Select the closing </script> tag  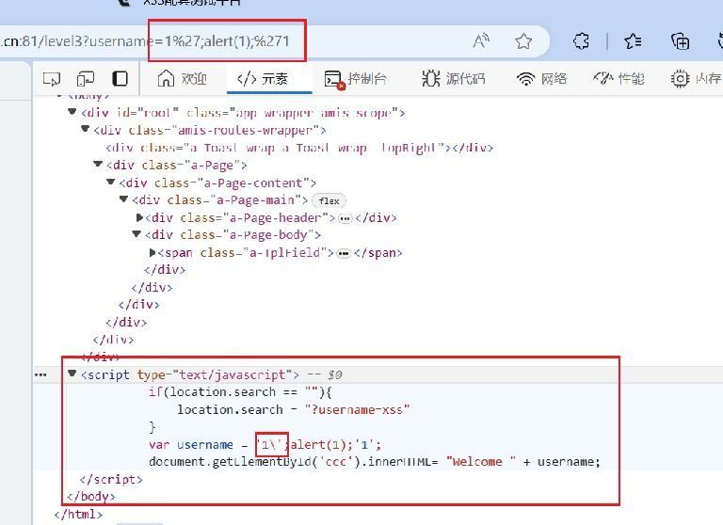(111, 479)
